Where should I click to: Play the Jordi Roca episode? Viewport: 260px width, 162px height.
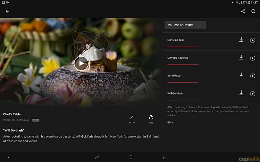253,76
